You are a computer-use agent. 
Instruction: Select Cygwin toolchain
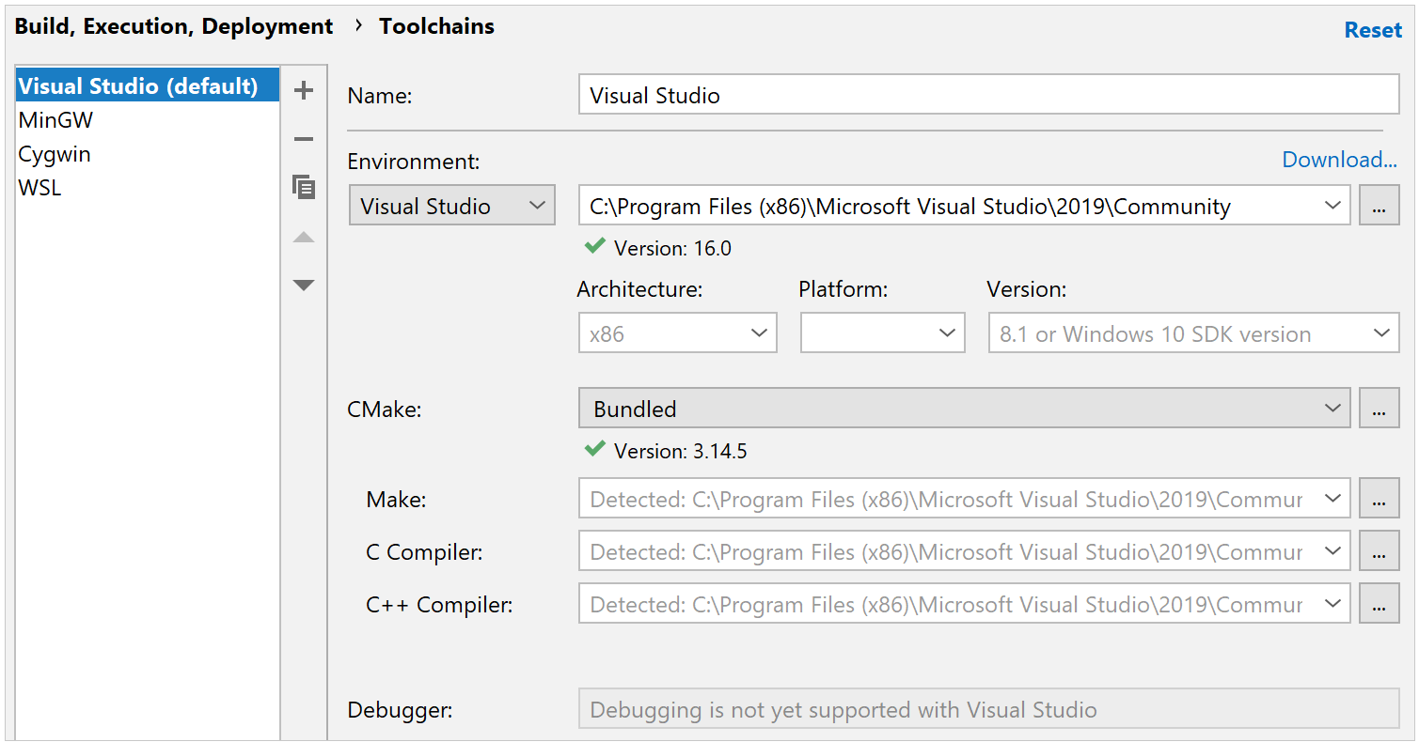click(x=148, y=153)
